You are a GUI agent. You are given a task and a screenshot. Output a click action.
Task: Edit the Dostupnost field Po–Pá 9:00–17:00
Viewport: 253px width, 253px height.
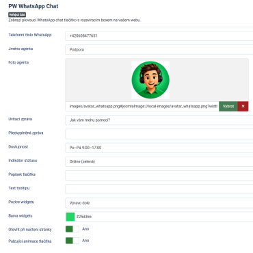(x=159, y=148)
